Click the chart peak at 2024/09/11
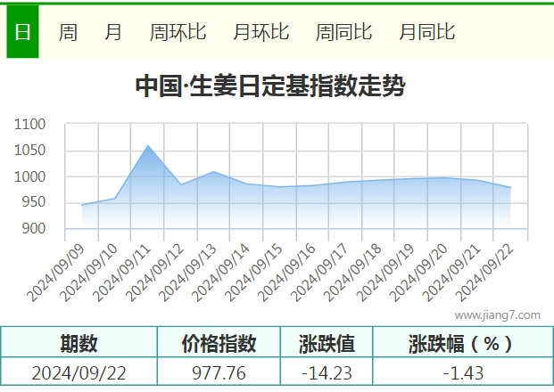 pyautogui.click(x=148, y=145)
